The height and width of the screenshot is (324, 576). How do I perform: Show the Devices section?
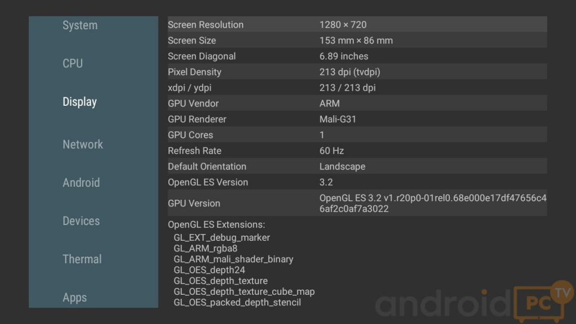pos(81,221)
